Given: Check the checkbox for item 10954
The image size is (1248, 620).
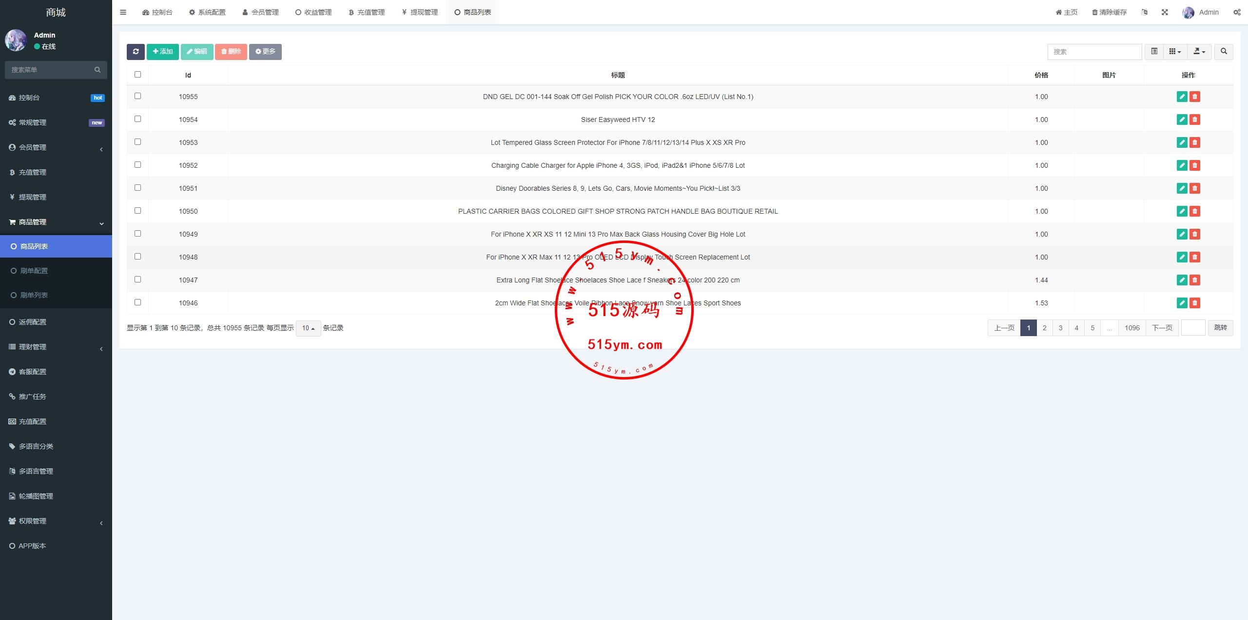Looking at the screenshot, I should (x=137, y=119).
